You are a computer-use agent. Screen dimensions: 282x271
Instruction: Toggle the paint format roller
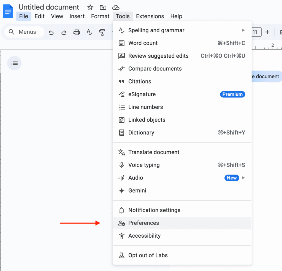[x=102, y=33]
